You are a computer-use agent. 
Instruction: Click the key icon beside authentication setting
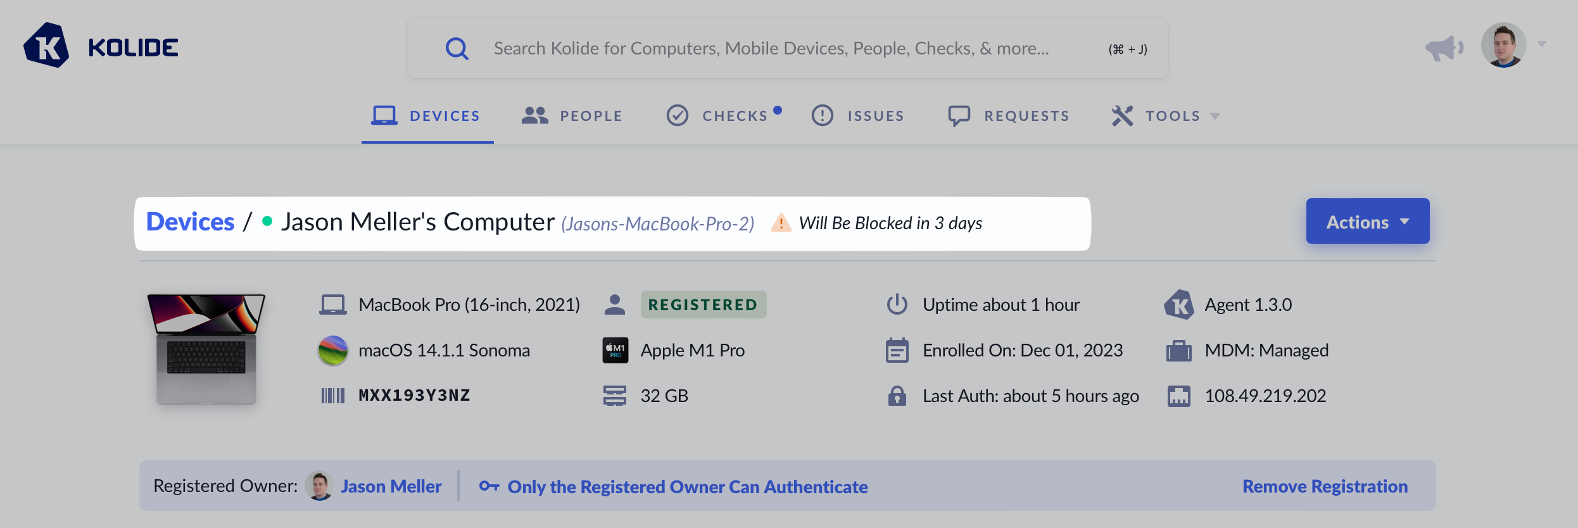click(489, 486)
